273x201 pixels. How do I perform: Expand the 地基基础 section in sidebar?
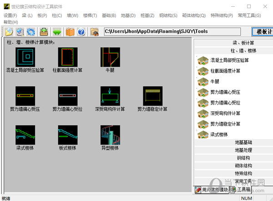pos(233,142)
